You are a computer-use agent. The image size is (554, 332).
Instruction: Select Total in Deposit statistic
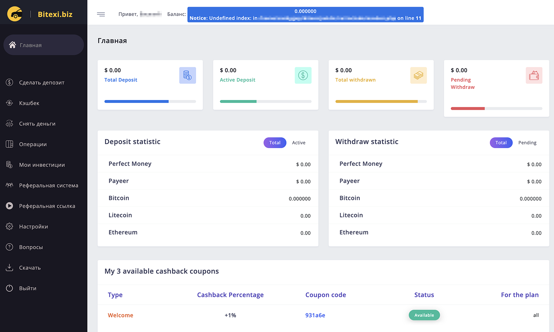(x=275, y=143)
